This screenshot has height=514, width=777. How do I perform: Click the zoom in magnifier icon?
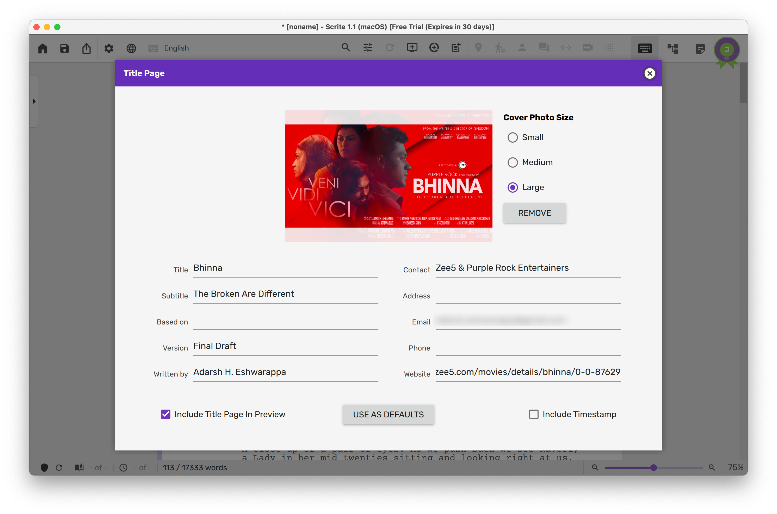(711, 468)
